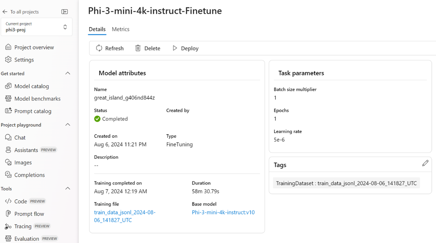Click the collapse sidebar panel icon
Viewport: 436px width, 243px height.
(65, 12)
